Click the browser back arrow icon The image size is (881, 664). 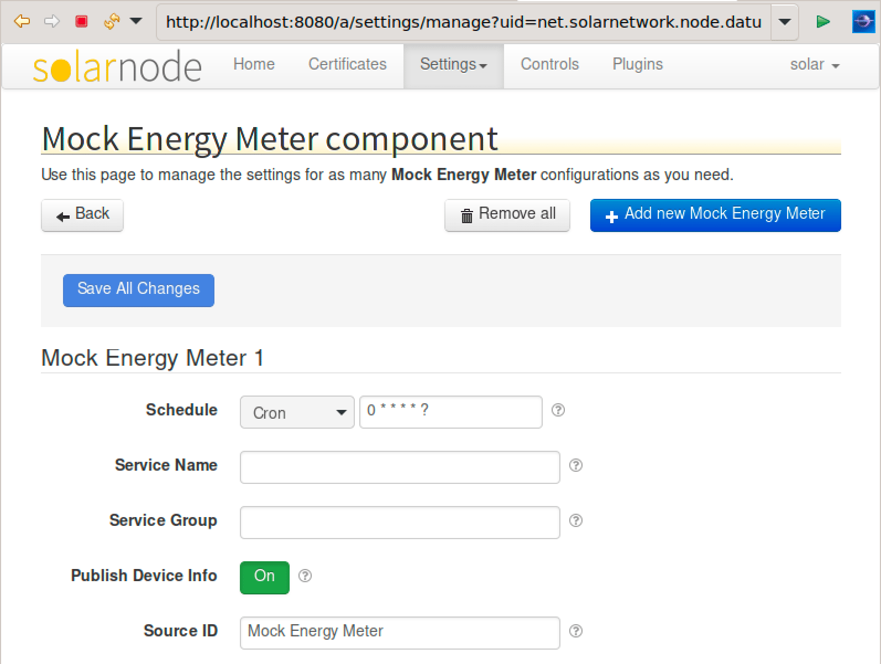(x=22, y=22)
